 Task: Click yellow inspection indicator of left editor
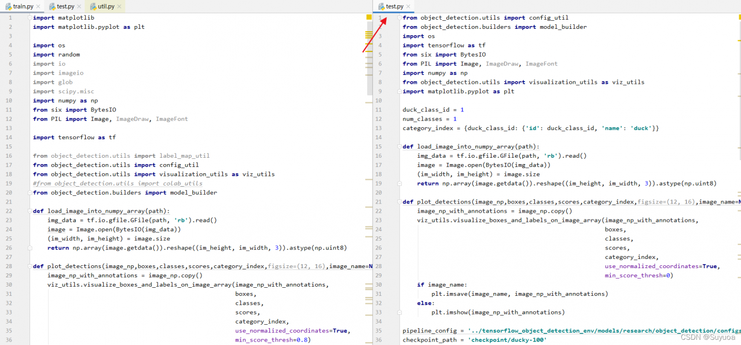tap(369, 17)
